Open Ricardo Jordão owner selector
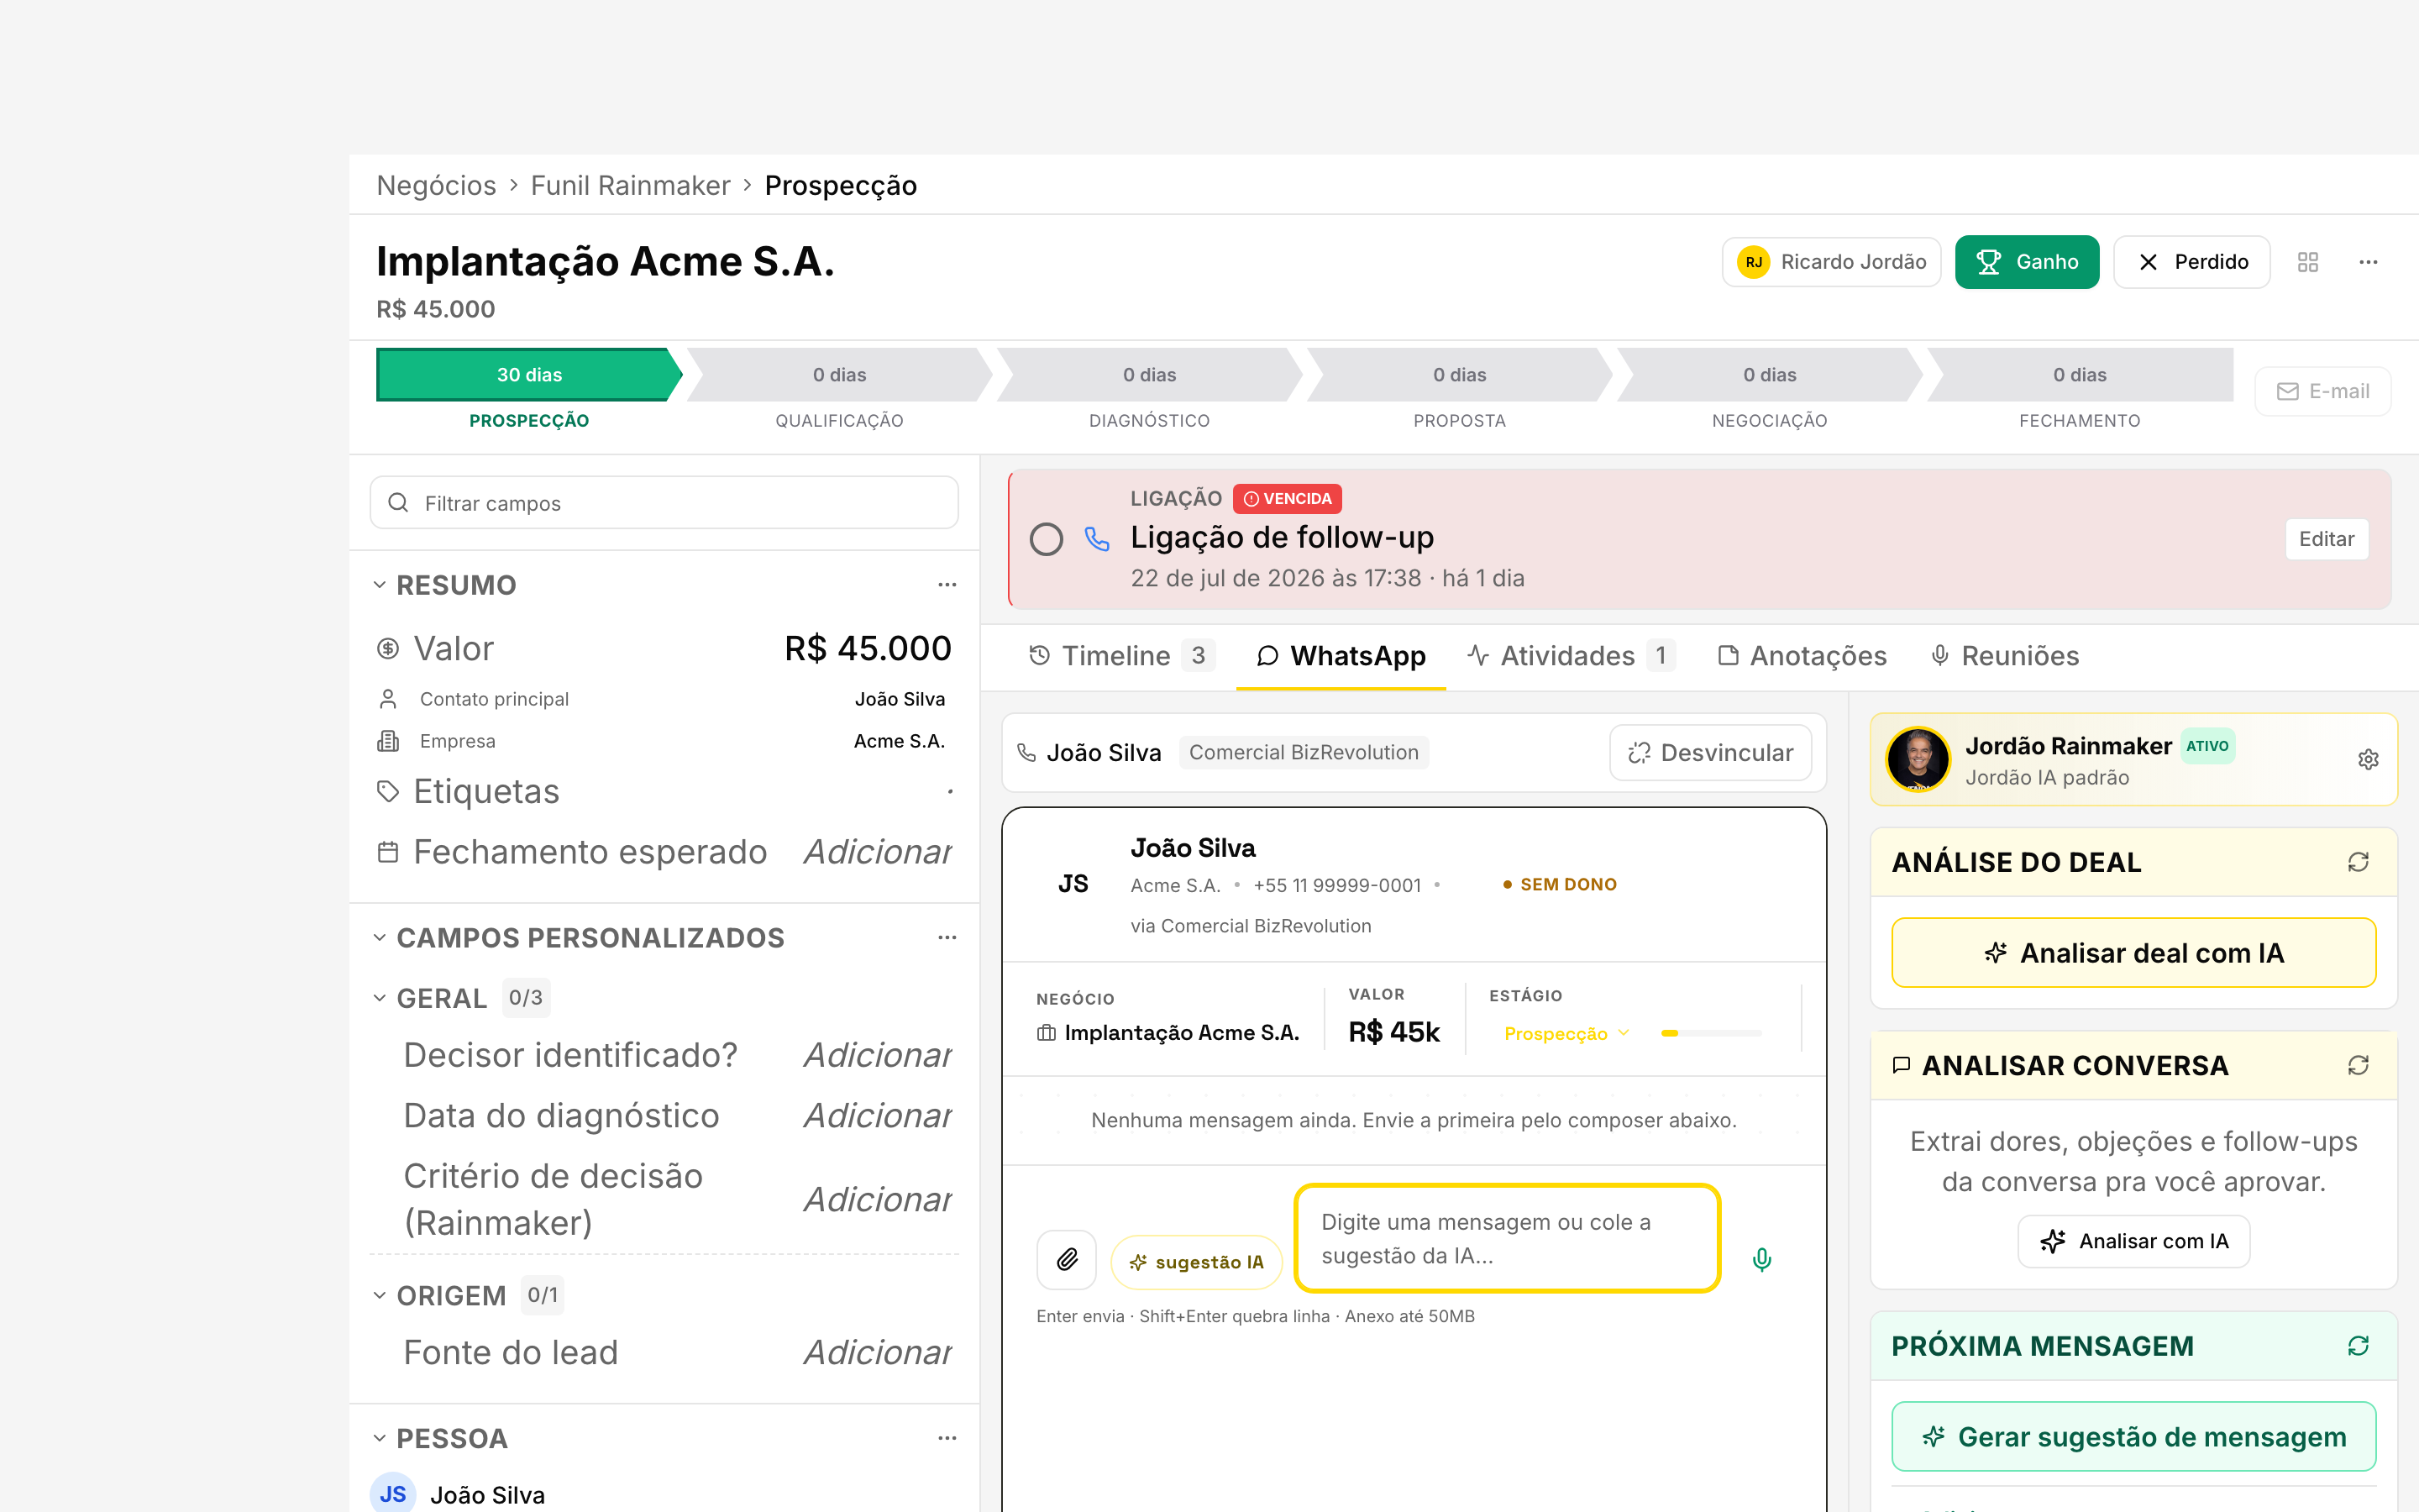Image resolution: width=2419 pixels, height=1512 pixels. [x=1831, y=262]
